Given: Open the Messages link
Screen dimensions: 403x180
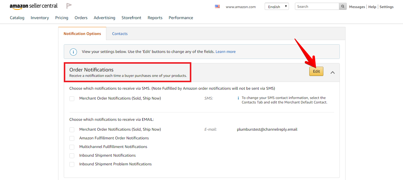Looking at the screenshot, I should (357, 7).
